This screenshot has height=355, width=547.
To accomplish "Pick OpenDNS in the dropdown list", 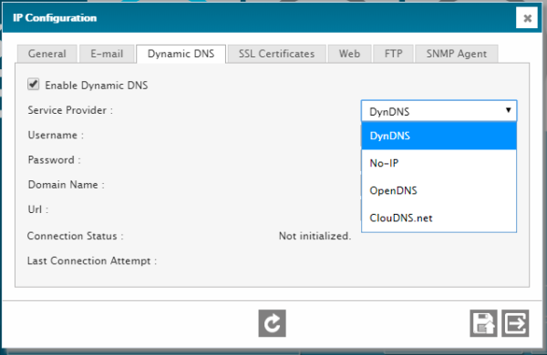I will point(439,190).
